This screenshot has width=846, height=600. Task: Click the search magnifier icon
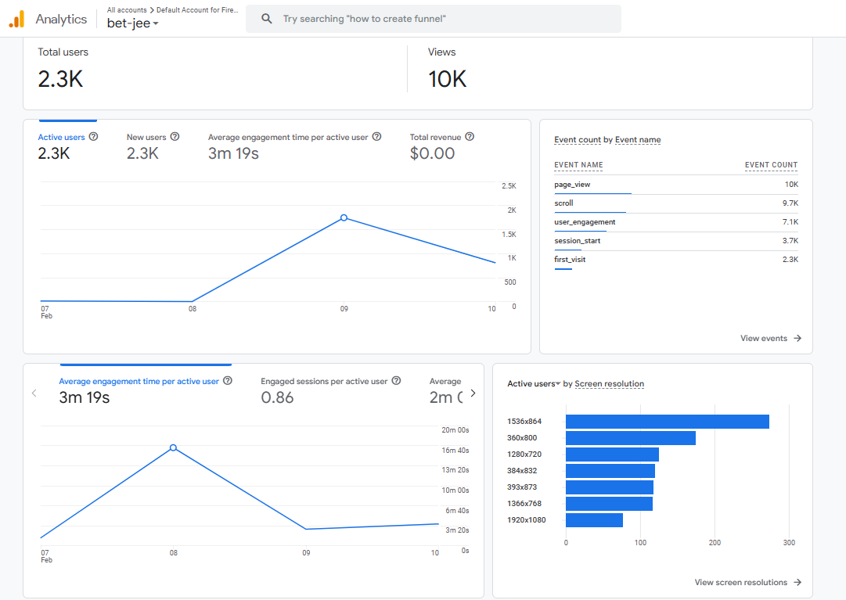[267, 18]
